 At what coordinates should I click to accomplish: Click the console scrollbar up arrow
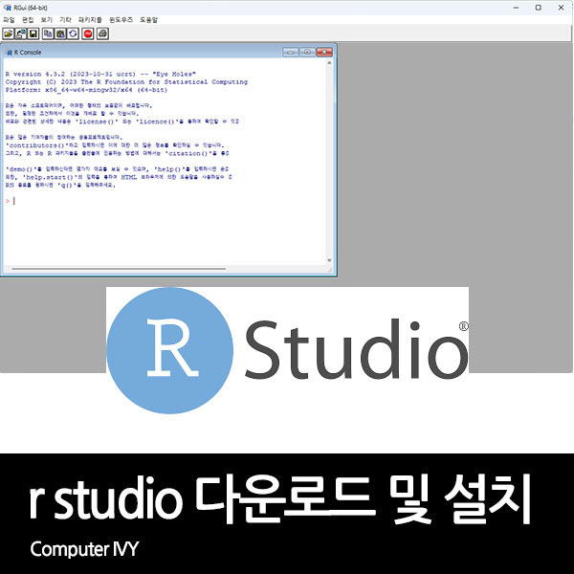[329, 63]
